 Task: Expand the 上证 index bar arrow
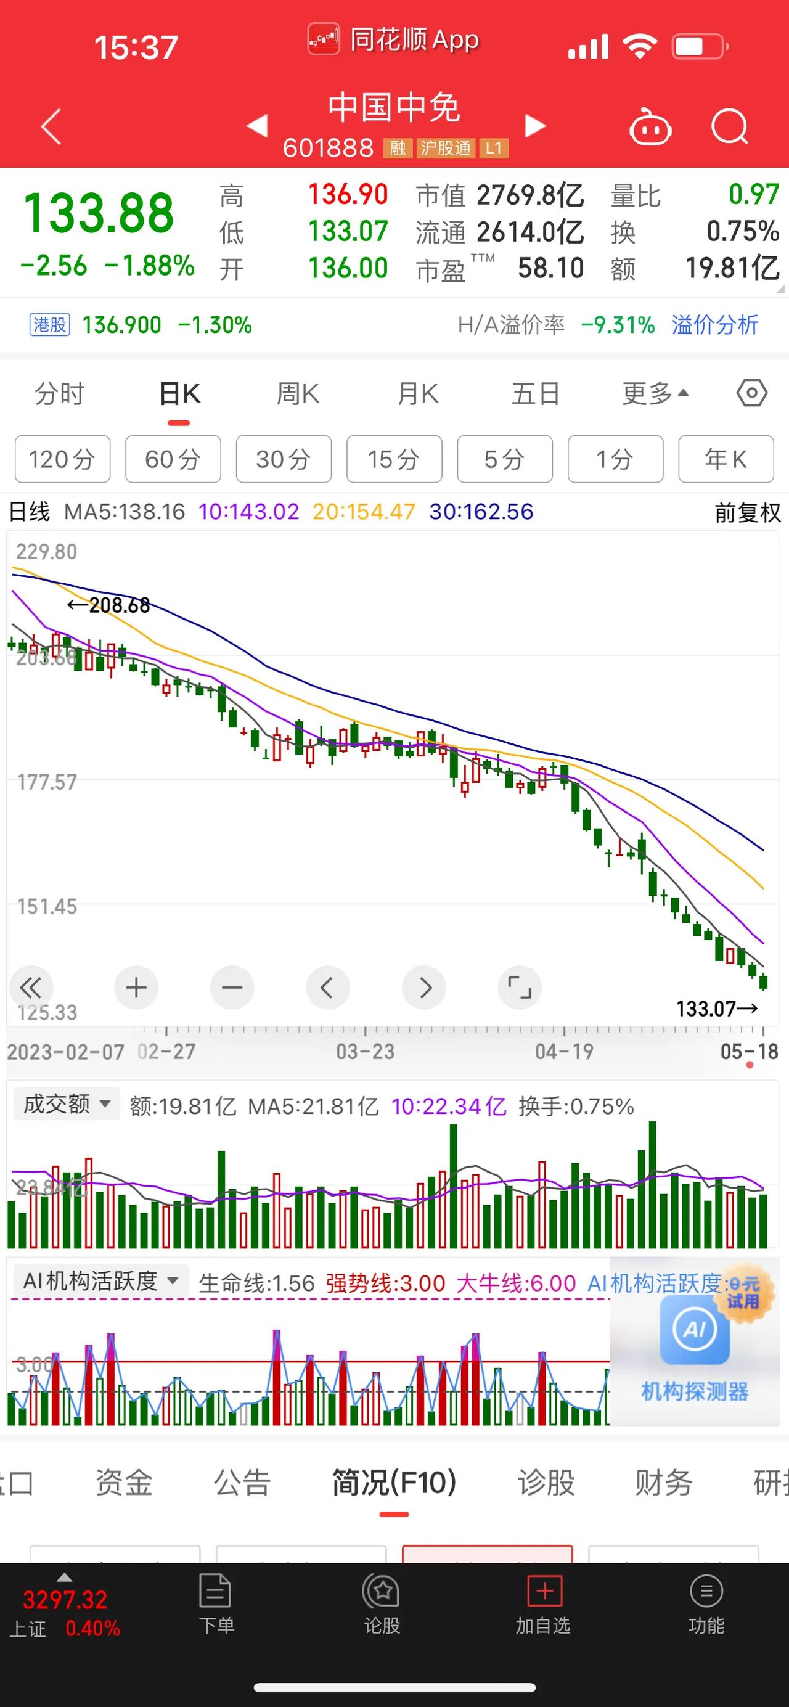(x=64, y=1577)
